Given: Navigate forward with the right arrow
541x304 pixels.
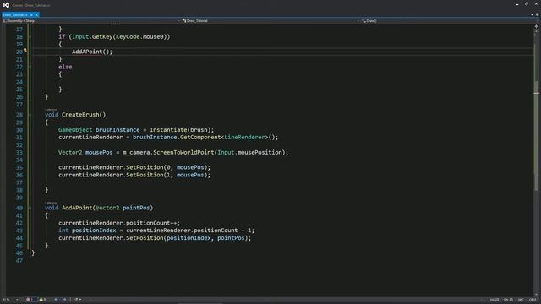Looking at the screenshot, I should pos(64,300).
